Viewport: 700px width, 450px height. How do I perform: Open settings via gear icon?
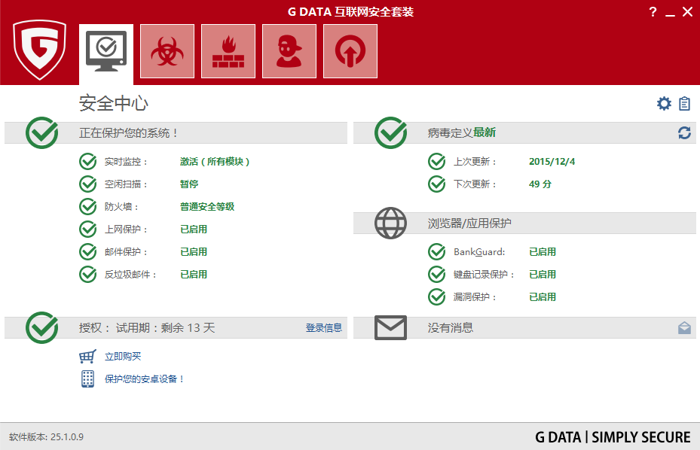664,103
